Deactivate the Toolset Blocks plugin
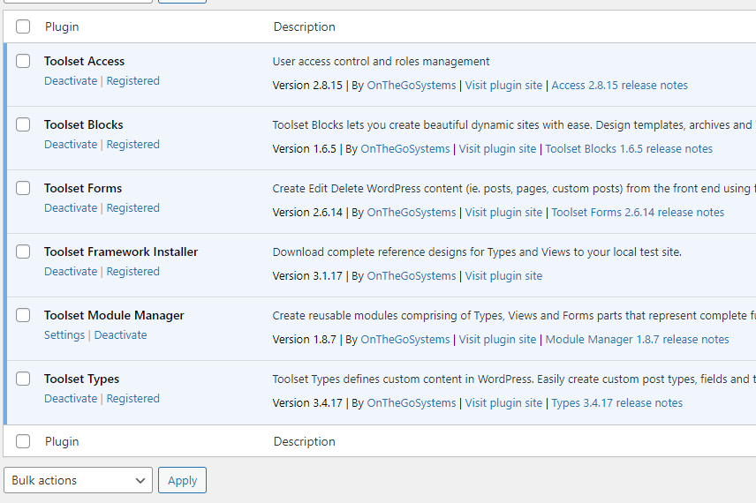 coord(71,145)
